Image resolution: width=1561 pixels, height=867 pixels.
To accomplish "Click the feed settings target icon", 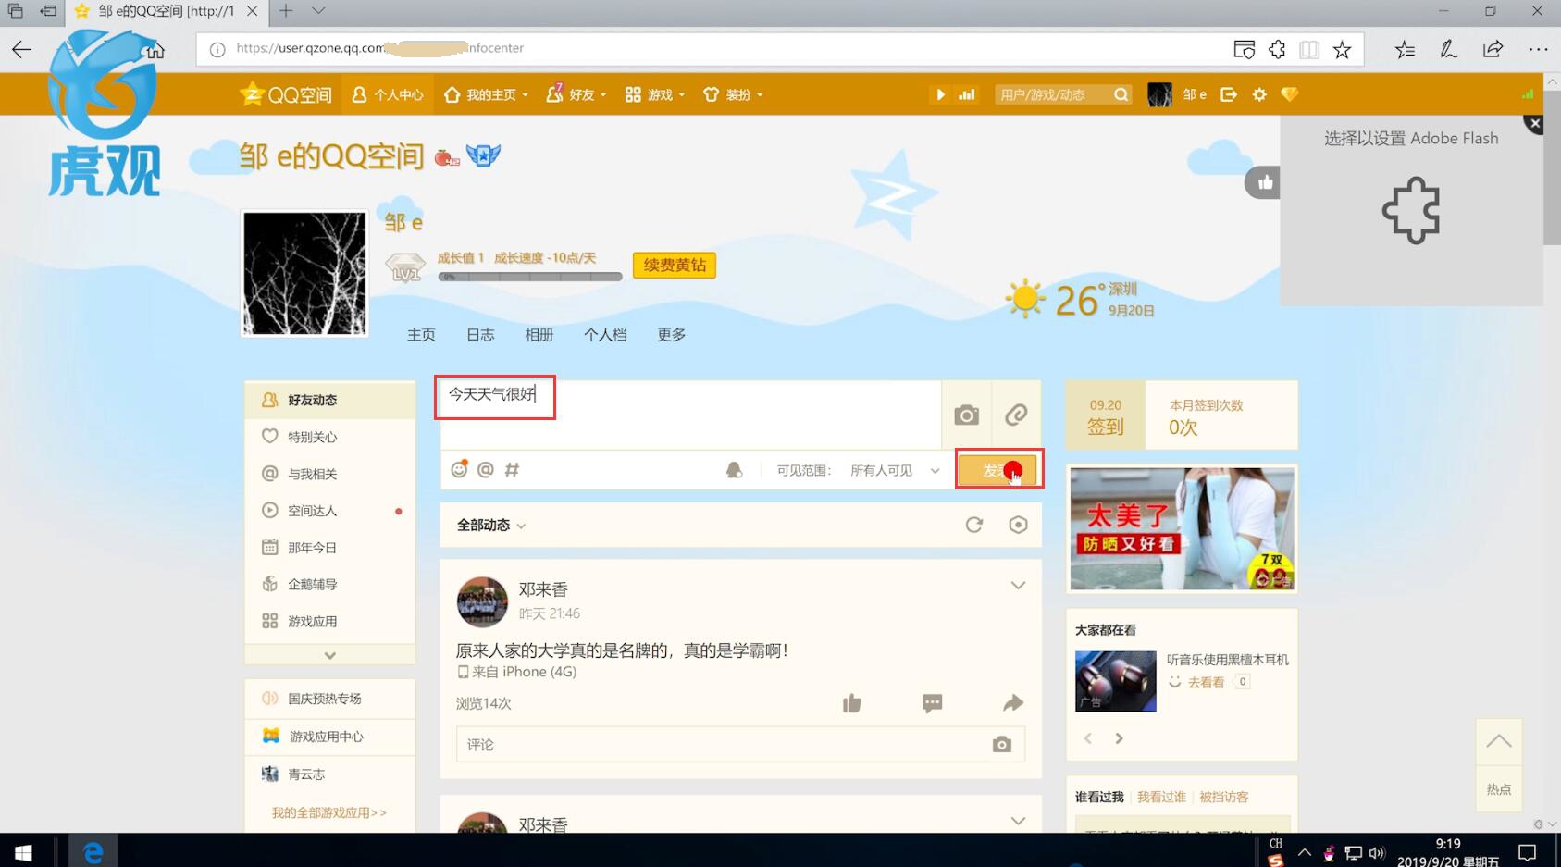I will (1018, 525).
